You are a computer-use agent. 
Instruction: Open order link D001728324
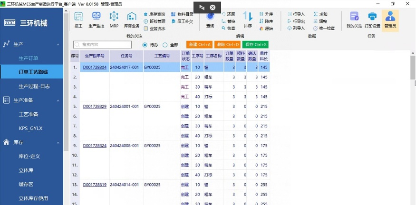pos(95,146)
